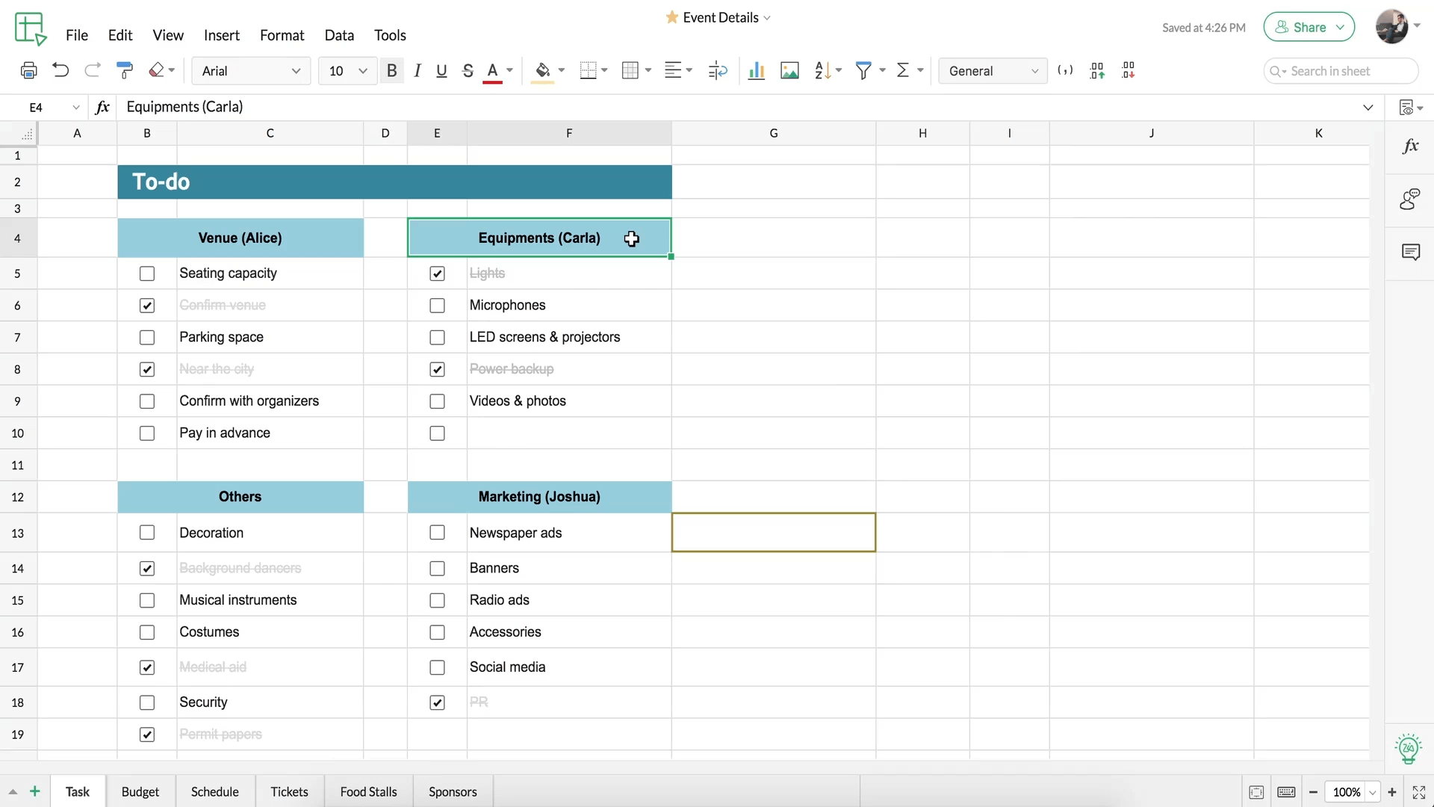
Task: Tick the Newspaper ads checkbox
Action: click(437, 533)
